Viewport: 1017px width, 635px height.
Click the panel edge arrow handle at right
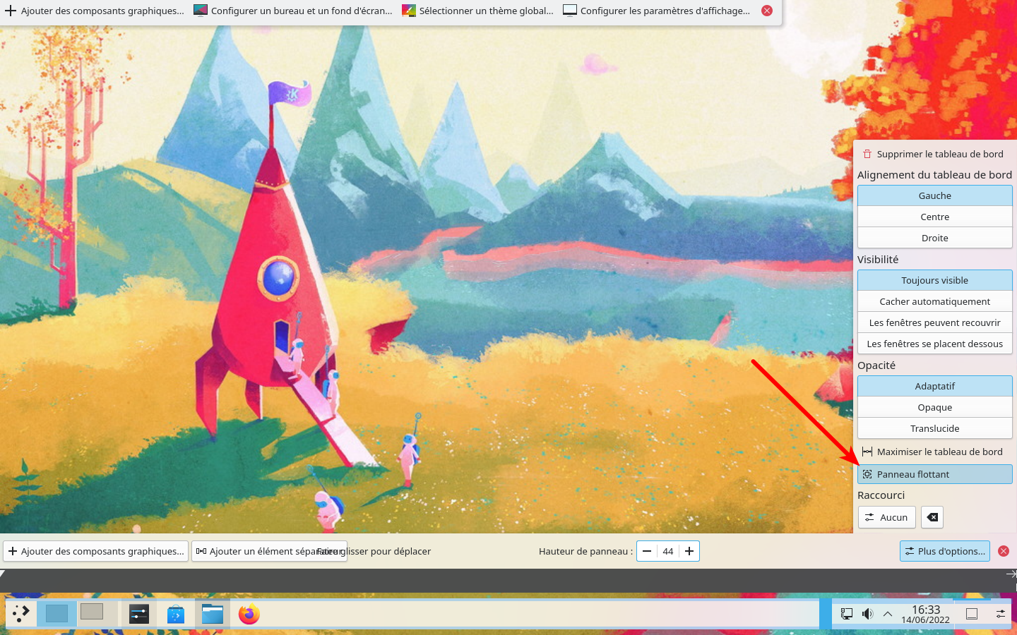[1011, 574]
